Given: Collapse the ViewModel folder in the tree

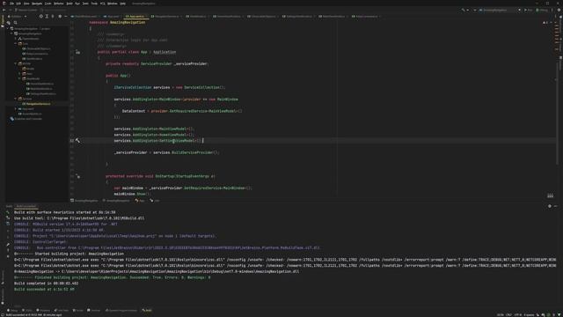Looking at the screenshot, I should tap(19, 78).
